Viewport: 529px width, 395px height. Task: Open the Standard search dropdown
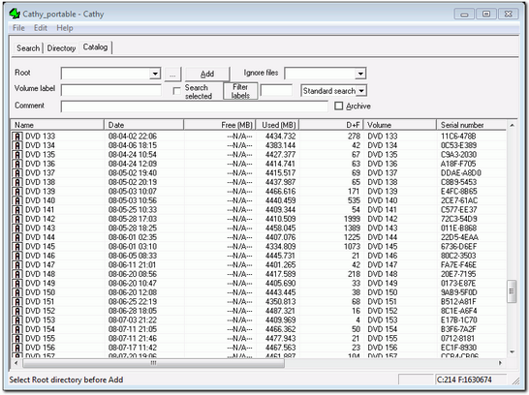click(361, 91)
